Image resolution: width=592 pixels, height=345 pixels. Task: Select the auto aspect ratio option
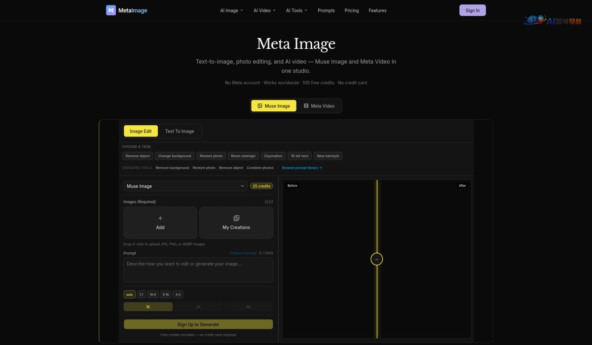tap(129, 294)
